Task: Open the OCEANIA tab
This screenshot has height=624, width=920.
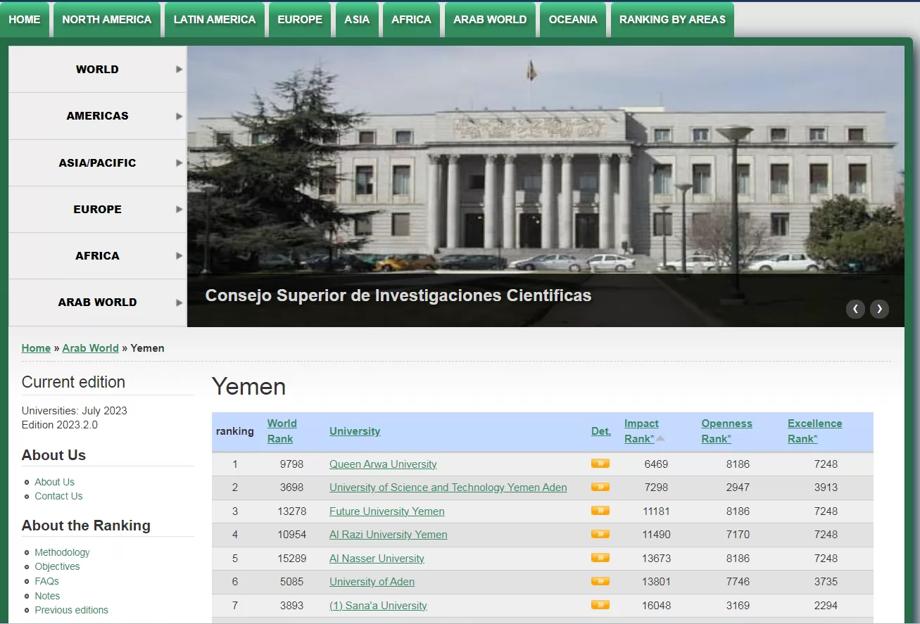Action: click(573, 20)
